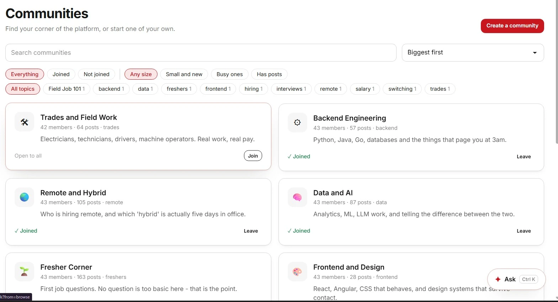This screenshot has width=558, height=302.
Task: Choose the backend topic chip
Action: 111,89
